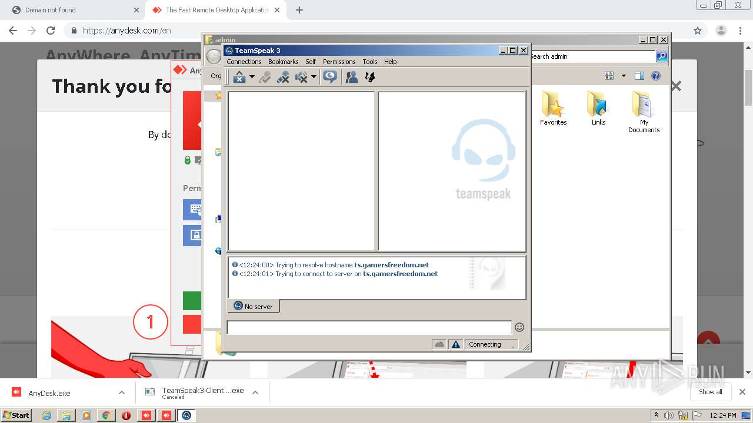The height and width of the screenshot is (423, 753).
Task: Switch to the TeamSpeak taskbar button
Action: coord(186,415)
